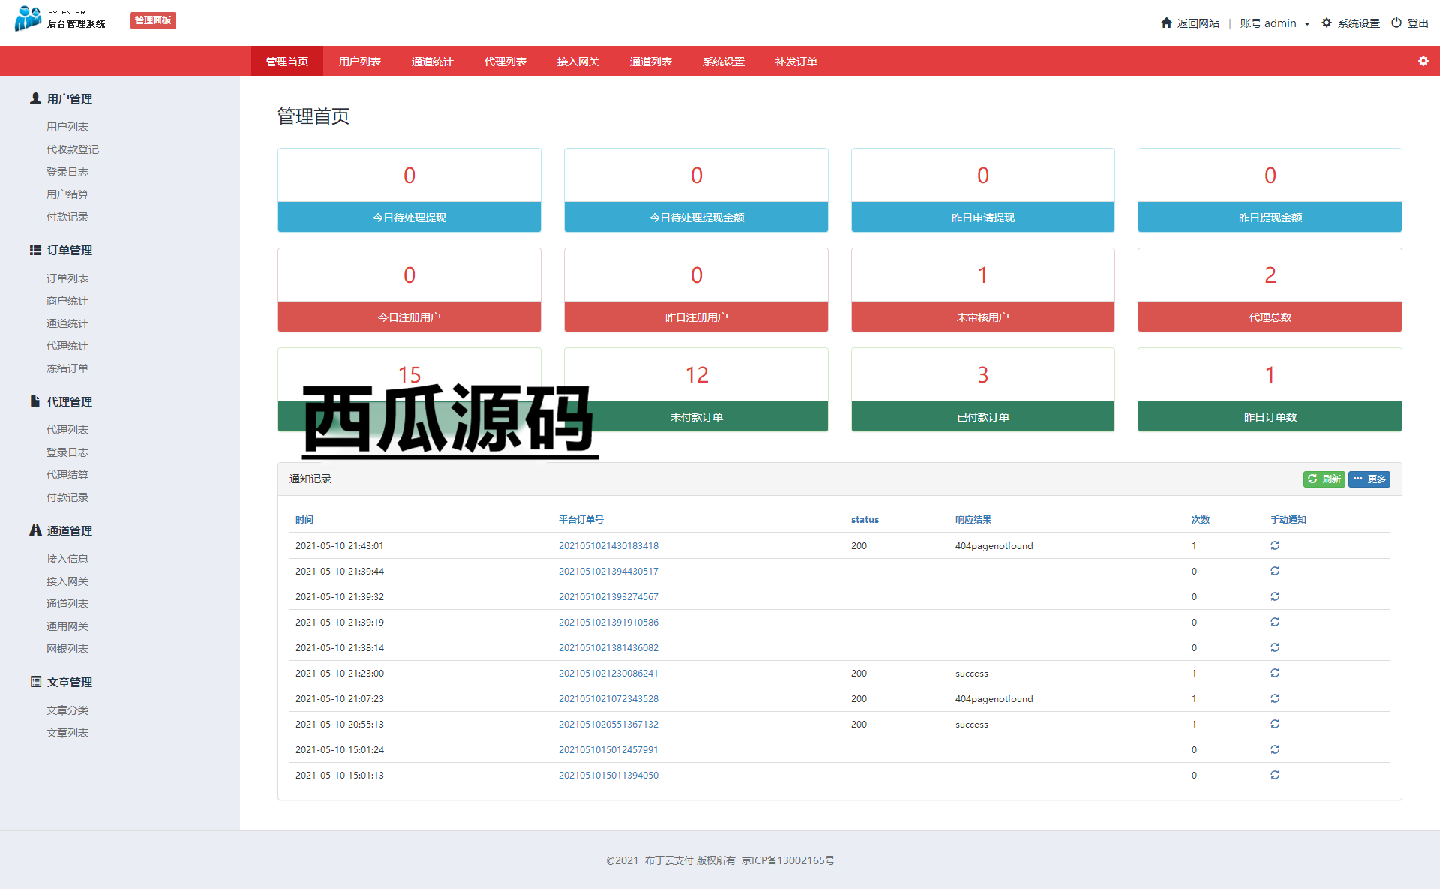Click the 平台订单号 column header
Viewport: 1440px width, 889px height.
point(581,519)
